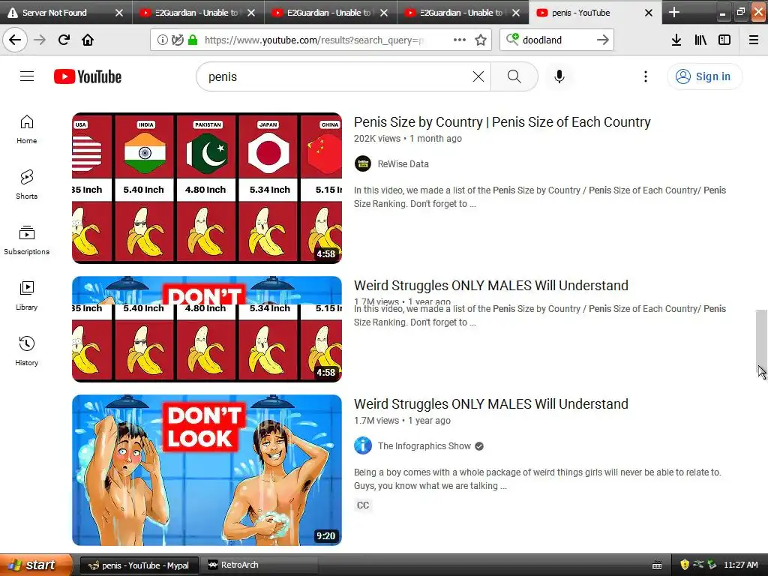
Task: Open the browser library icon
Action: [700, 40]
